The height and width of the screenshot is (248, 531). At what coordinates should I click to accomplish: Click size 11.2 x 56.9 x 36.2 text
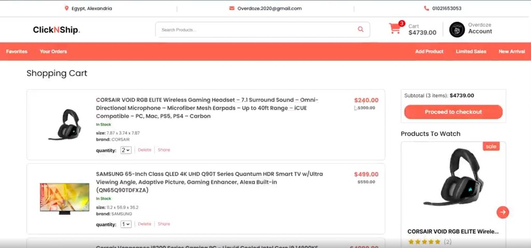click(117, 207)
